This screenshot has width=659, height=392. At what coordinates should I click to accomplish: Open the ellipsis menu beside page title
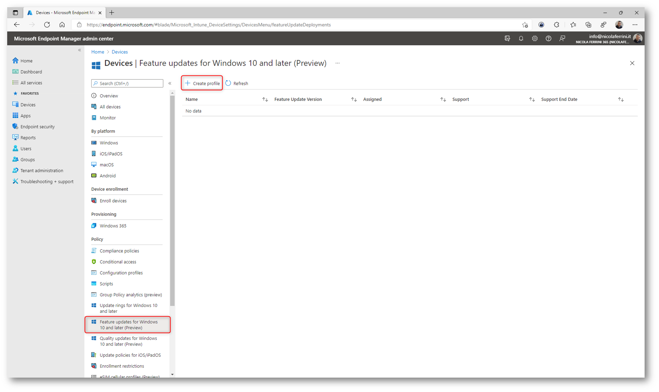click(337, 63)
